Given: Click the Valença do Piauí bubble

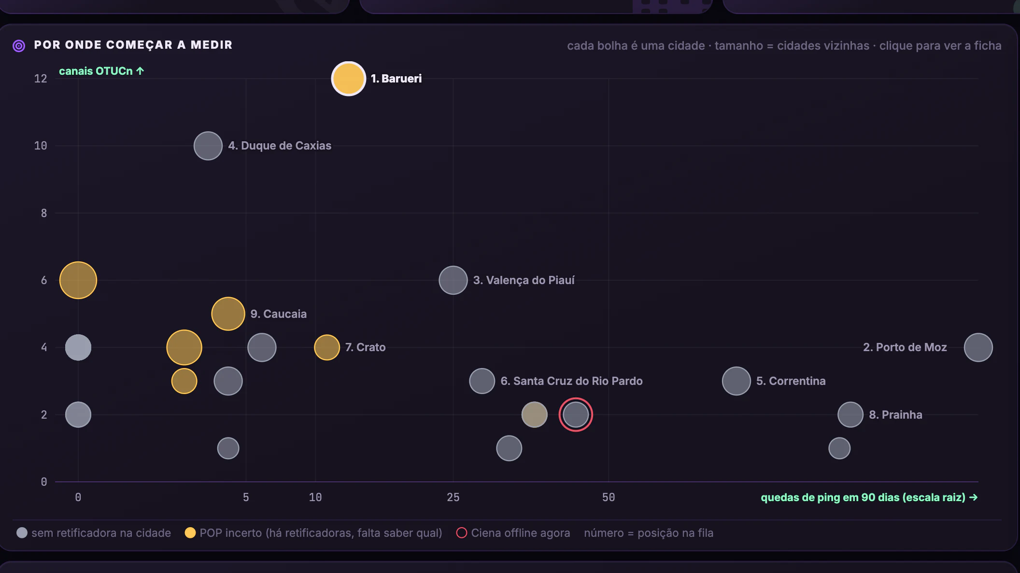Looking at the screenshot, I should 453,280.
